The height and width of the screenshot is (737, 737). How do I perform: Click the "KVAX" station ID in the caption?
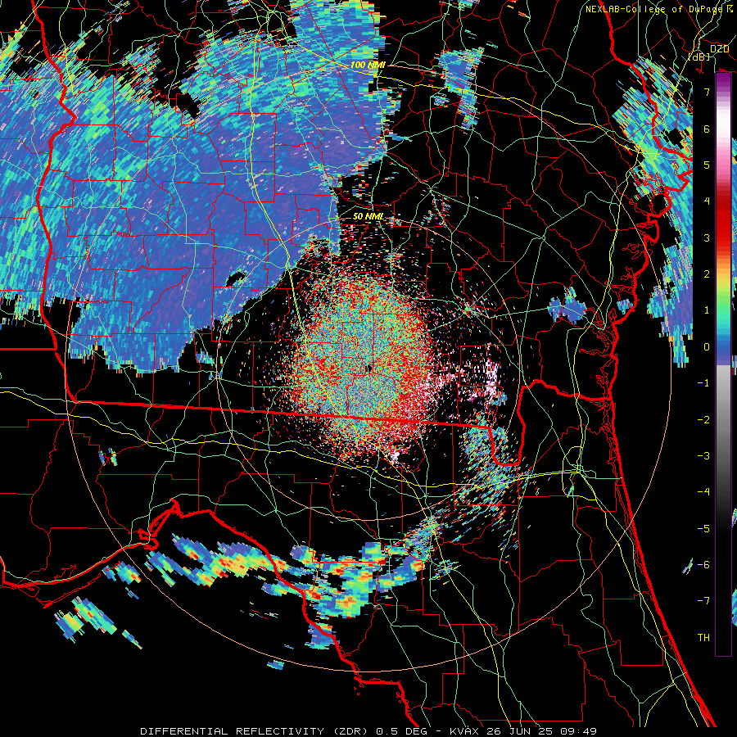pos(465,731)
